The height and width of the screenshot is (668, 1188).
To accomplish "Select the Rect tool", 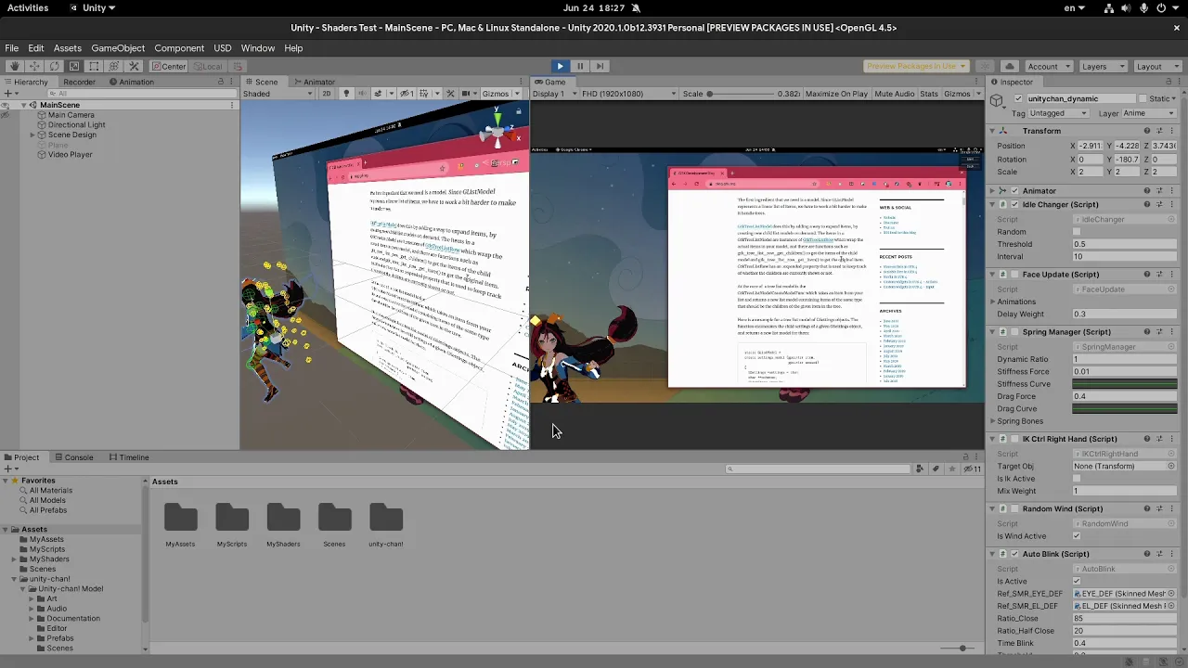I will tap(94, 66).
